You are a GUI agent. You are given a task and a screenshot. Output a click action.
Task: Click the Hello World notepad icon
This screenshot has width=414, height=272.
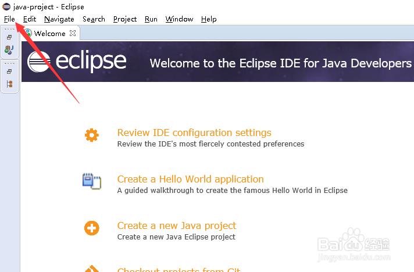click(x=92, y=181)
